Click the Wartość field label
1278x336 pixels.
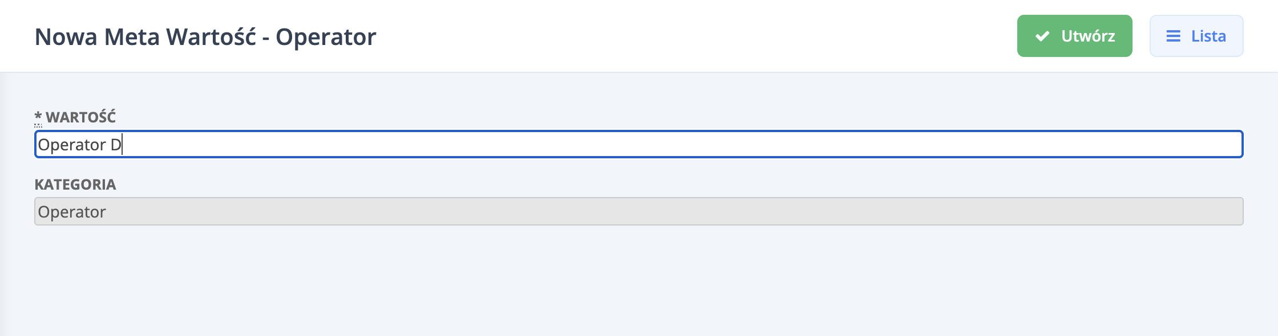pyautogui.click(x=80, y=117)
